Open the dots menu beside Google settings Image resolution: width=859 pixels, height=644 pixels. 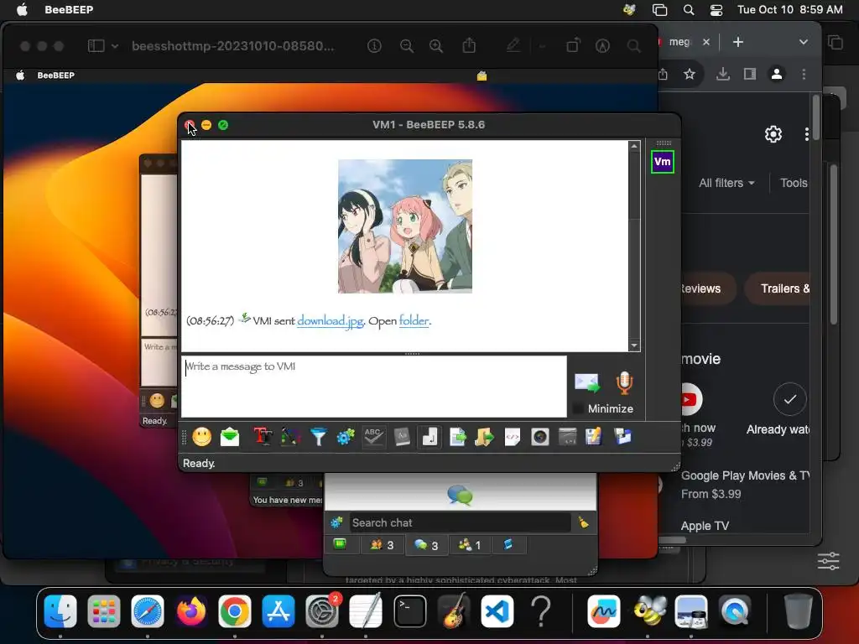pos(806,134)
